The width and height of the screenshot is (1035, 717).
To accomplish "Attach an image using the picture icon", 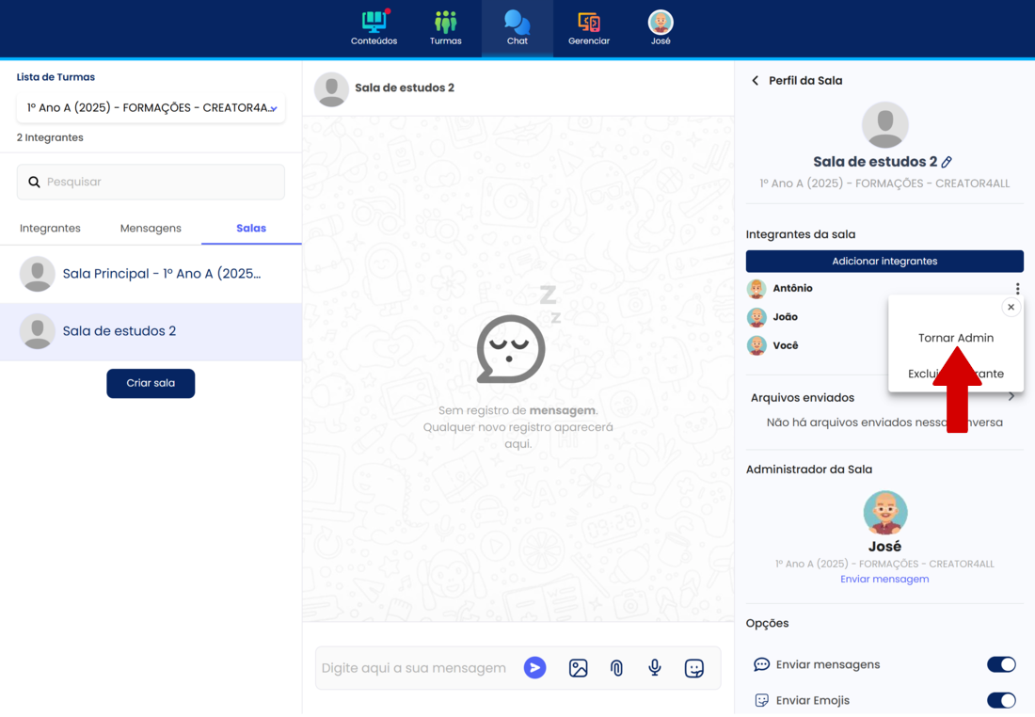I will tap(579, 668).
